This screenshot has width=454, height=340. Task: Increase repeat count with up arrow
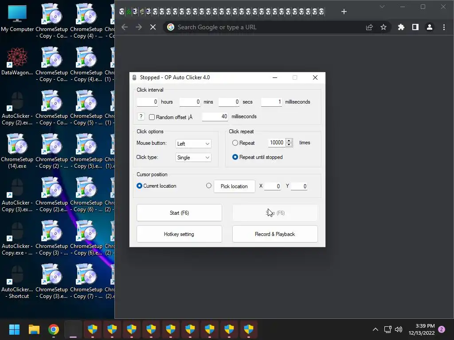click(x=289, y=140)
